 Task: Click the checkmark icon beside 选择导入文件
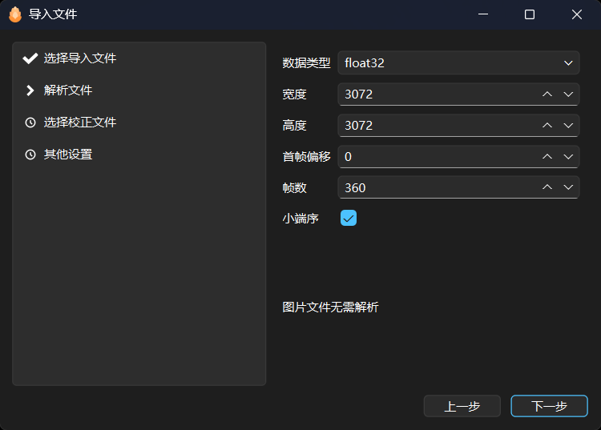[30, 58]
